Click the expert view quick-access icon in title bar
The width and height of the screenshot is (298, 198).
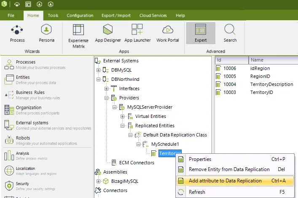tap(28, 4)
